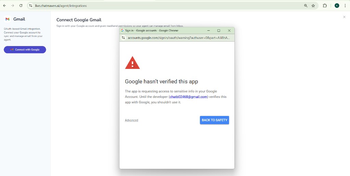
Task: Bookmark this page with the star icon
Action: [x=313, y=6]
